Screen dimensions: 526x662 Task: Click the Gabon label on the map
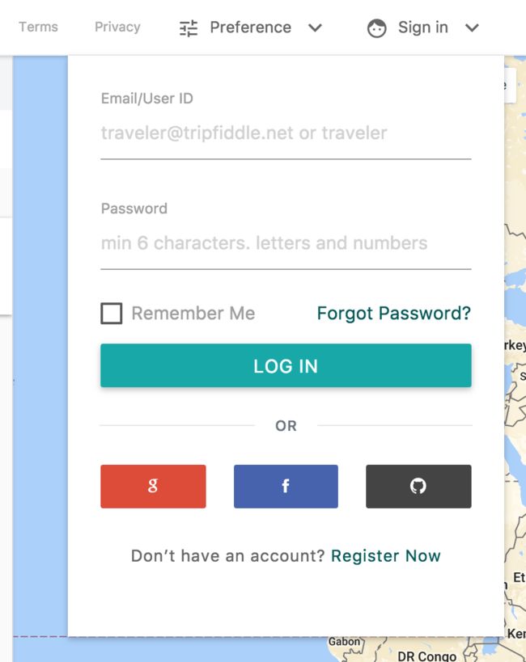pyautogui.click(x=345, y=642)
